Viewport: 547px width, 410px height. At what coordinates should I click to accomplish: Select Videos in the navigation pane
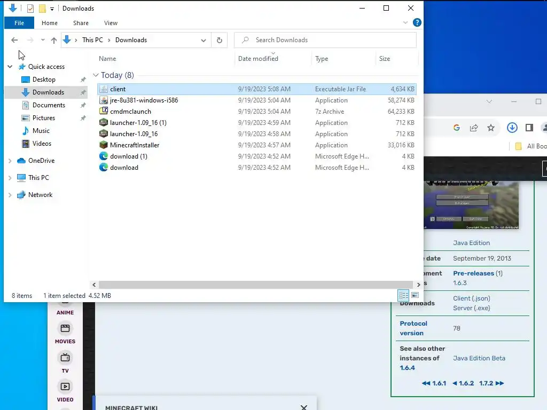[42, 144]
